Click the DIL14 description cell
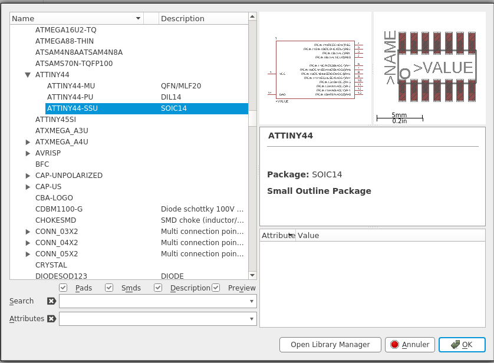The width and height of the screenshot is (494, 363). 171,97
